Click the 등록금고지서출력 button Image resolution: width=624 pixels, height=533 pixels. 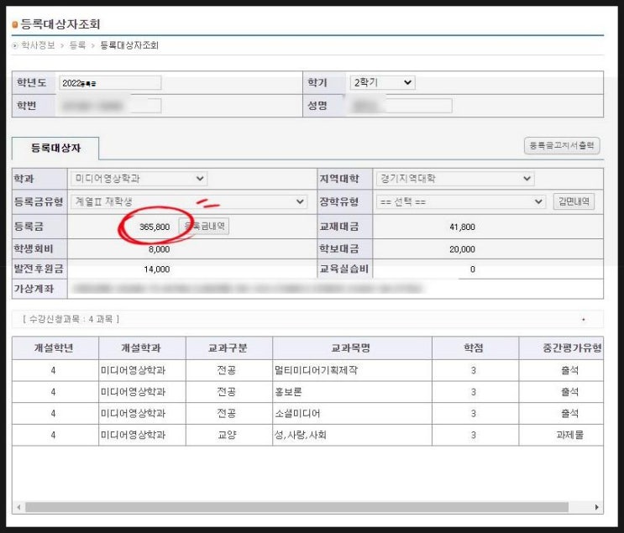point(562,145)
